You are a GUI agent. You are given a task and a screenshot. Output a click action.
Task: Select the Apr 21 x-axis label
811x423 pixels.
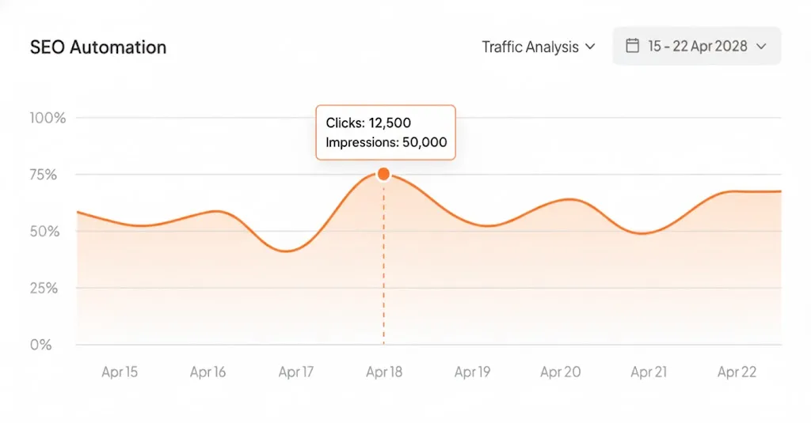click(x=649, y=372)
